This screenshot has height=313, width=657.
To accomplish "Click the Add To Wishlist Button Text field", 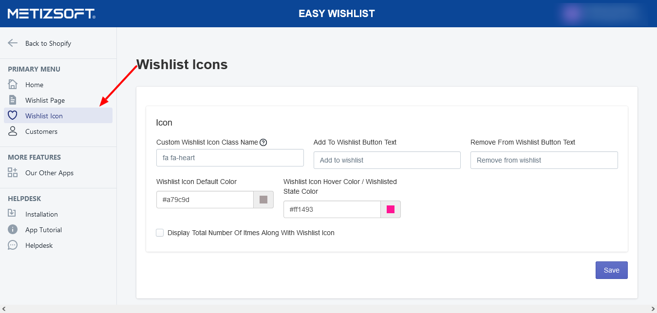I will 387,160.
